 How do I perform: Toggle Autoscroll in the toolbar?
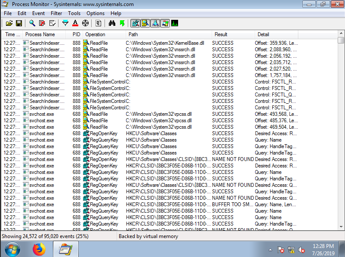coord(42,23)
